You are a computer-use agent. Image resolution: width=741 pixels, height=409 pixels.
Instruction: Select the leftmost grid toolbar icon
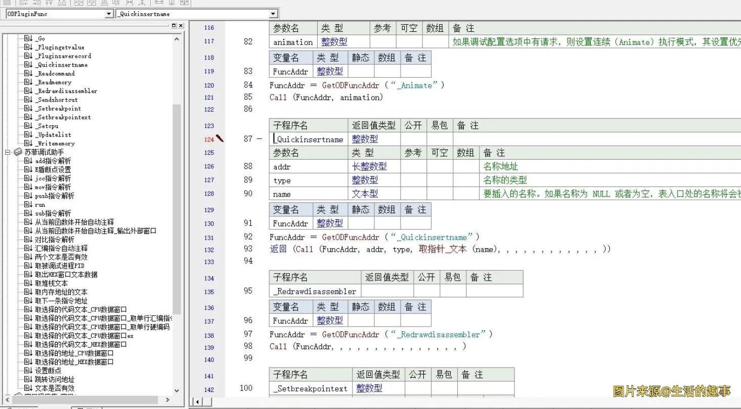[x=6, y=3]
